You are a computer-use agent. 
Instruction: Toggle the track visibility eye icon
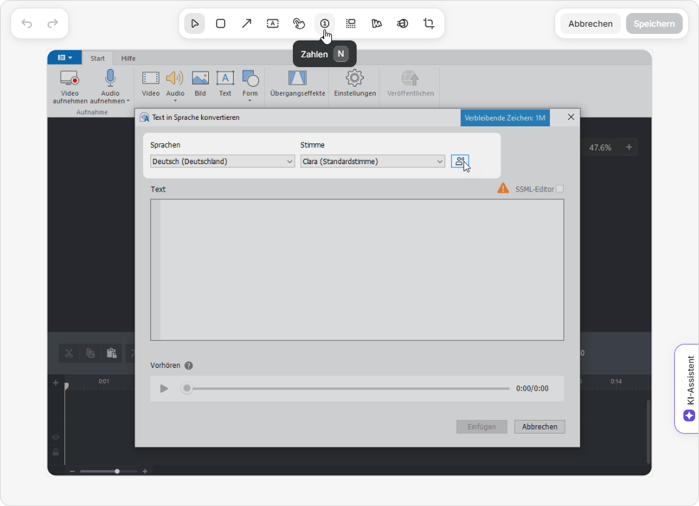56,438
